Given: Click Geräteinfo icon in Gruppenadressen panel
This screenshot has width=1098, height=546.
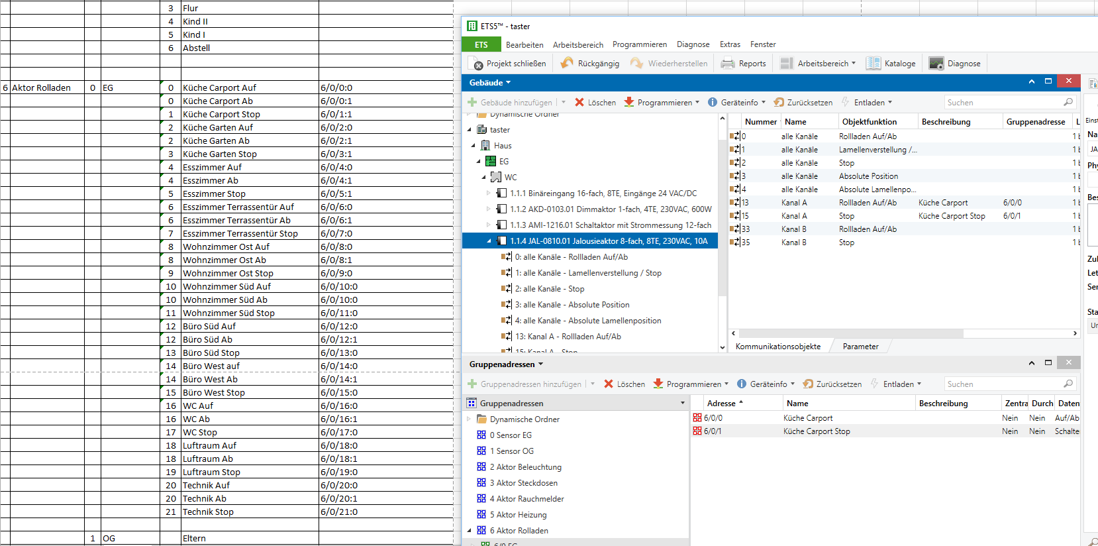Looking at the screenshot, I should pos(742,384).
